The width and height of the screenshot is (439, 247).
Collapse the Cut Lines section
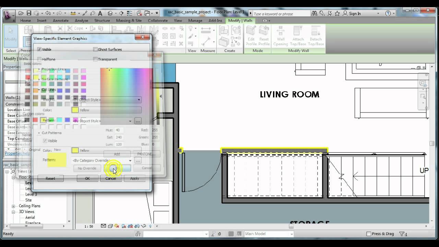(39, 90)
